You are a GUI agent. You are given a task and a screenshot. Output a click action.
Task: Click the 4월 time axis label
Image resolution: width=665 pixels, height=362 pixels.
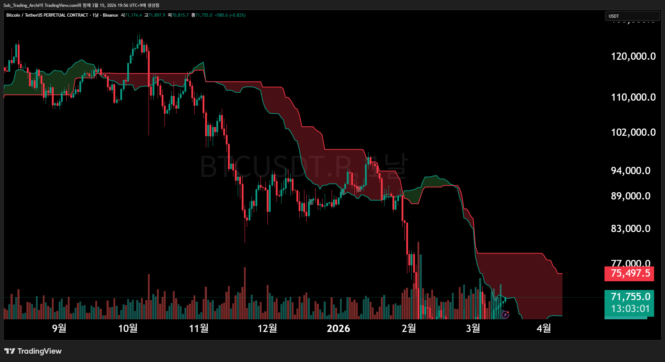(544, 328)
